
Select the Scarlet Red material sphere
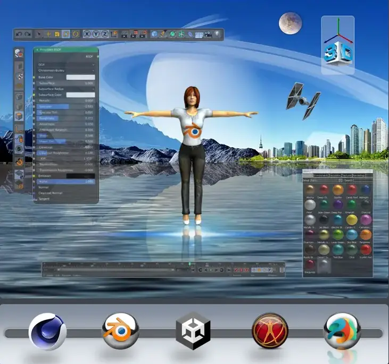click(366, 250)
